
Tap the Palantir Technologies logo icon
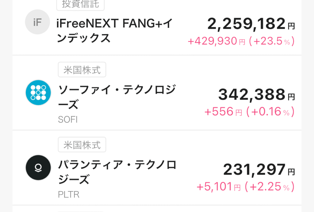click(x=38, y=167)
